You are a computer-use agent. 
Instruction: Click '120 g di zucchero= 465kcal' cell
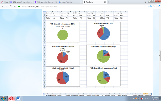53,95
